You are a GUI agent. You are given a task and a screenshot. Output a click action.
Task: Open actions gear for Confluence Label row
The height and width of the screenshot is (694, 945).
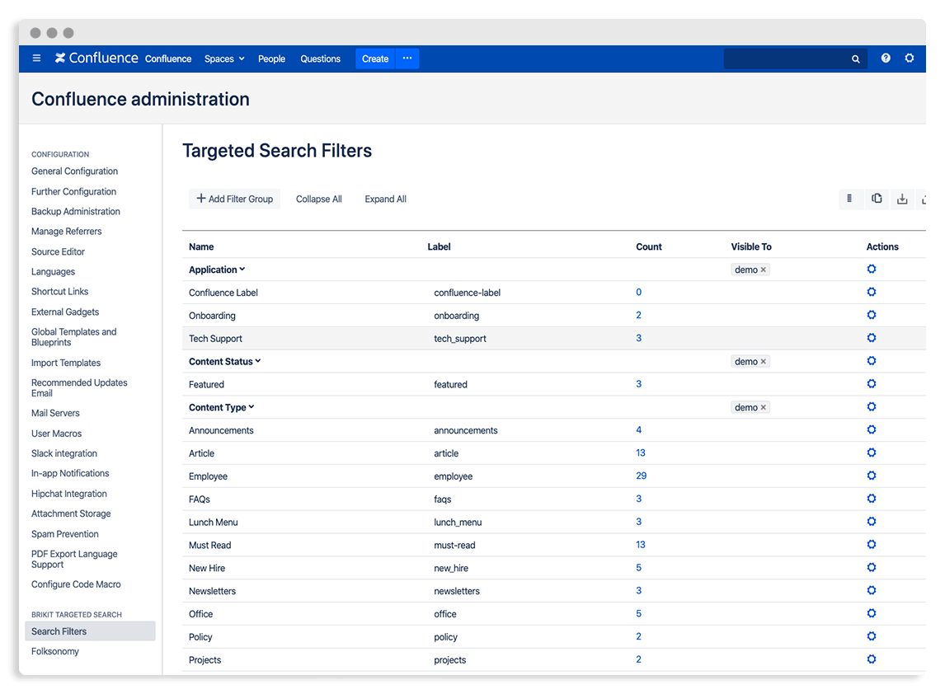pyautogui.click(x=872, y=292)
